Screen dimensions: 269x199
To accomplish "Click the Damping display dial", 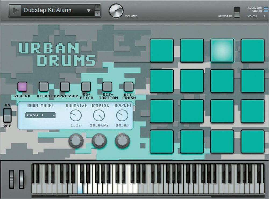I will coord(99,115).
